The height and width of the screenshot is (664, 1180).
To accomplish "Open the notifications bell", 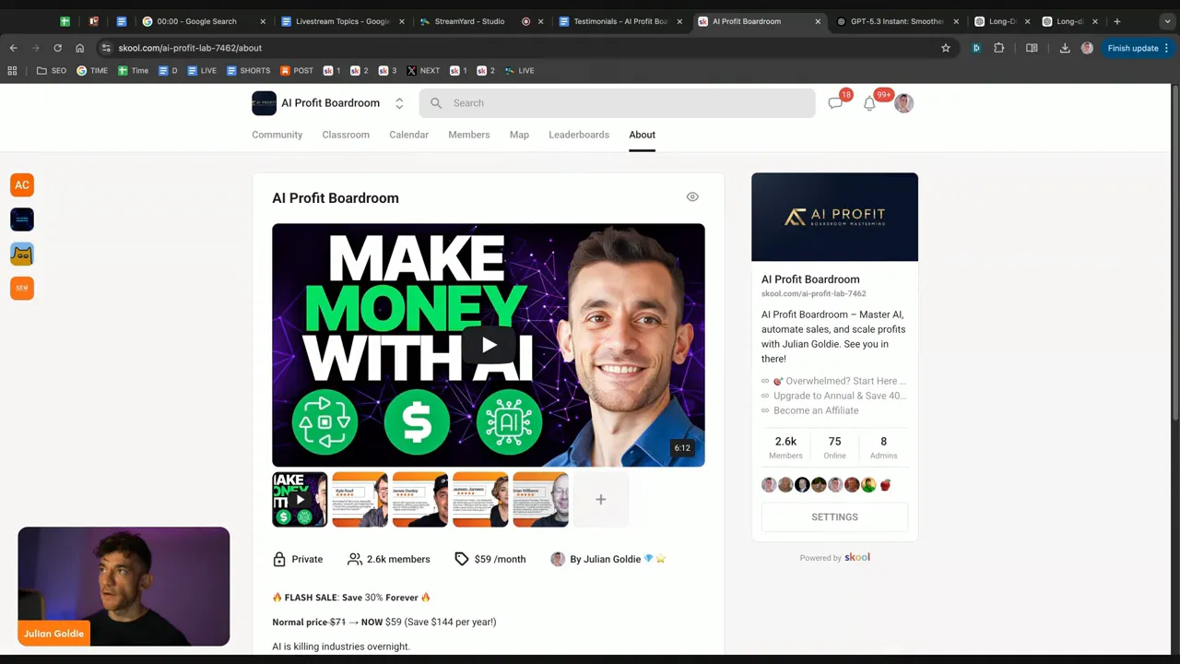I will pos(869,103).
